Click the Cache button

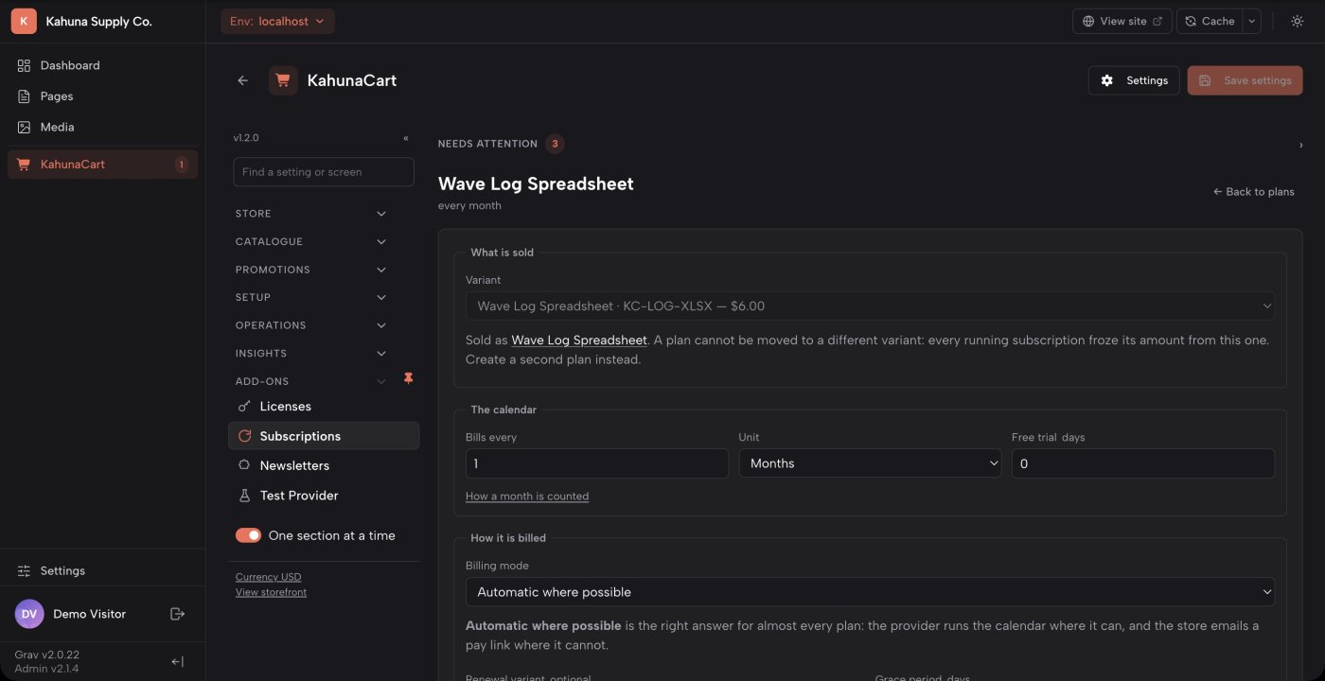point(1210,21)
